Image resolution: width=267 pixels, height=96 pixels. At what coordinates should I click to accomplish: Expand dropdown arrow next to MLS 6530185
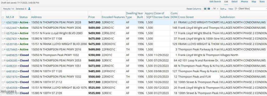pyautogui.click(x=19, y=44)
